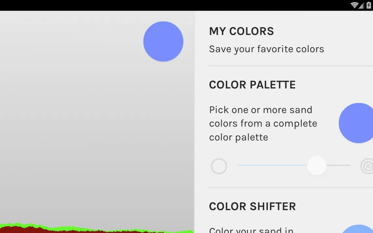
Task: Click the Color Palette slider thumb
Action: tap(317, 165)
